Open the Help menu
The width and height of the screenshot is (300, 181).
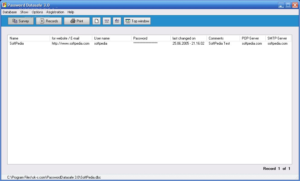71,12
